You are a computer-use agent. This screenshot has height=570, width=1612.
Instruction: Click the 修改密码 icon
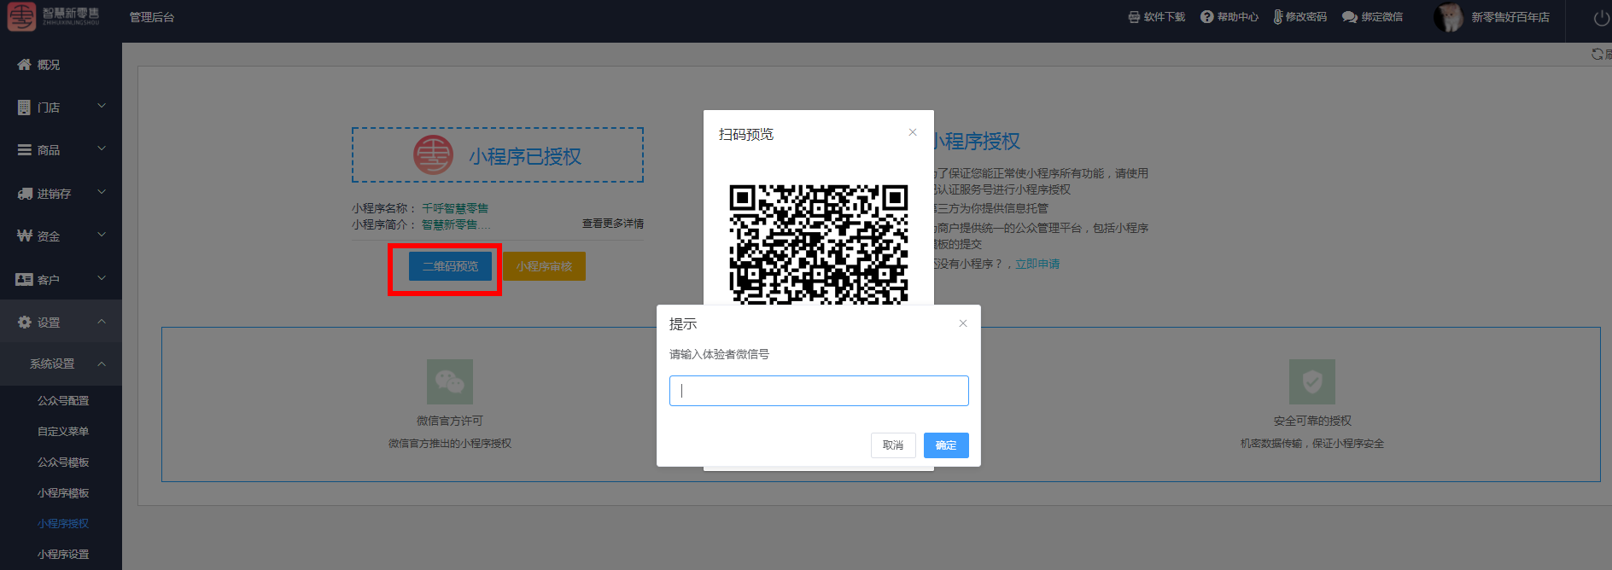[x=1278, y=17]
